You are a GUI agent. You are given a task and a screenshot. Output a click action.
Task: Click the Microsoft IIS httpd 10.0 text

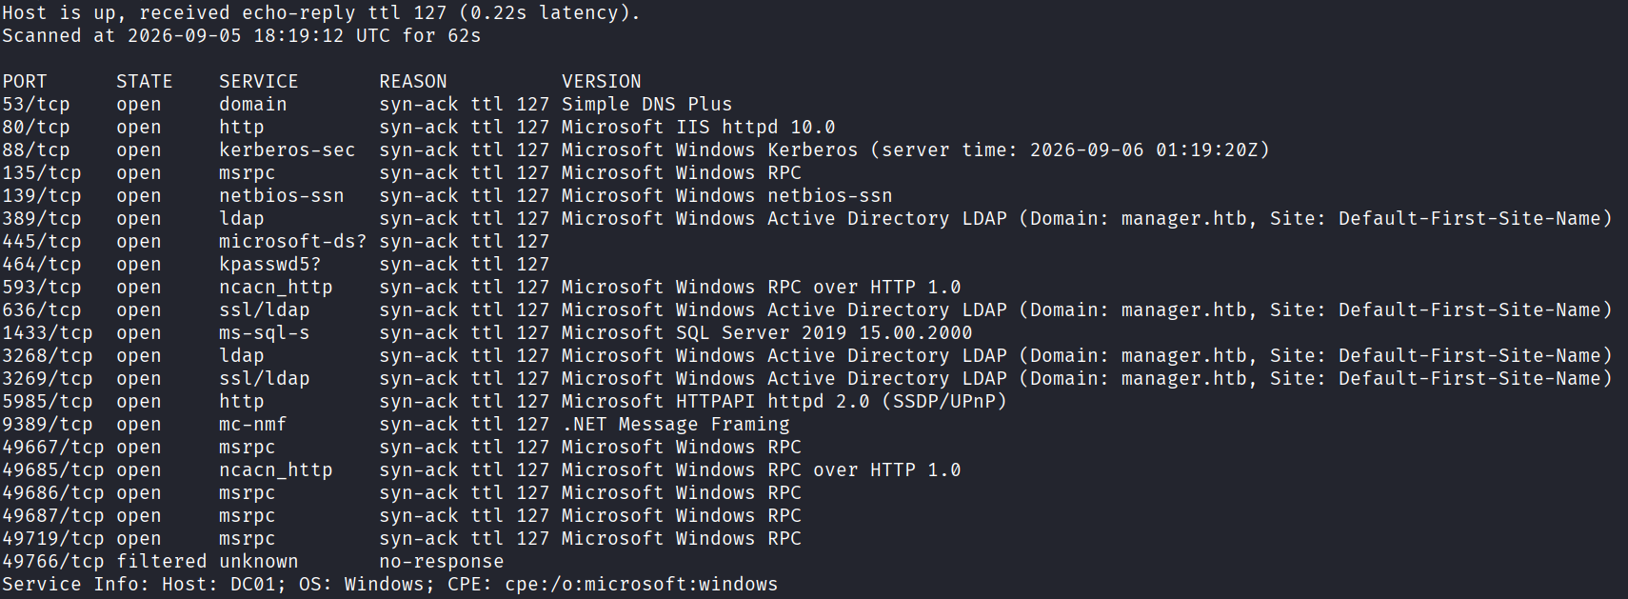tap(699, 127)
